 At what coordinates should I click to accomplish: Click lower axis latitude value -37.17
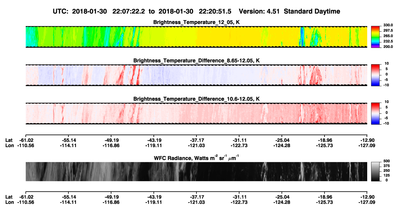coord(196,197)
